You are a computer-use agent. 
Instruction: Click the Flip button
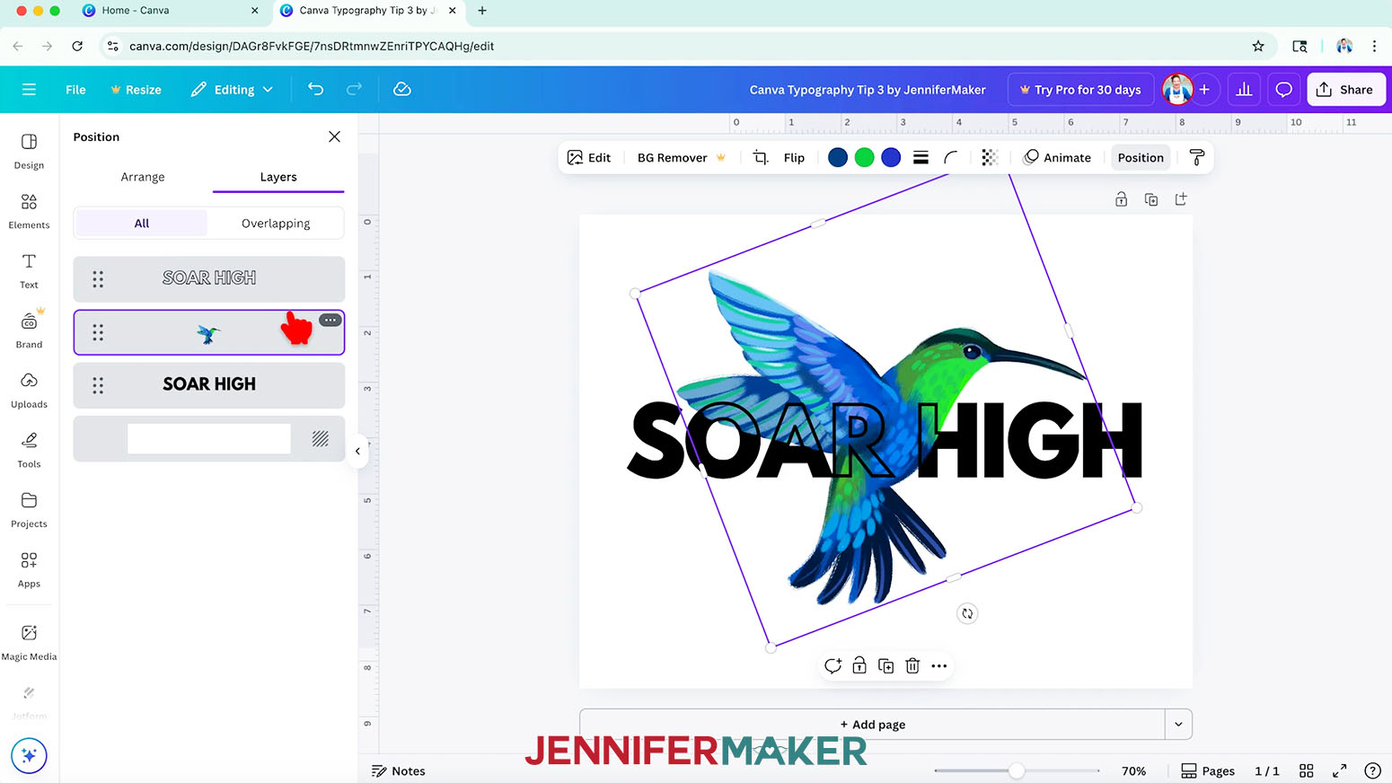(794, 157)
